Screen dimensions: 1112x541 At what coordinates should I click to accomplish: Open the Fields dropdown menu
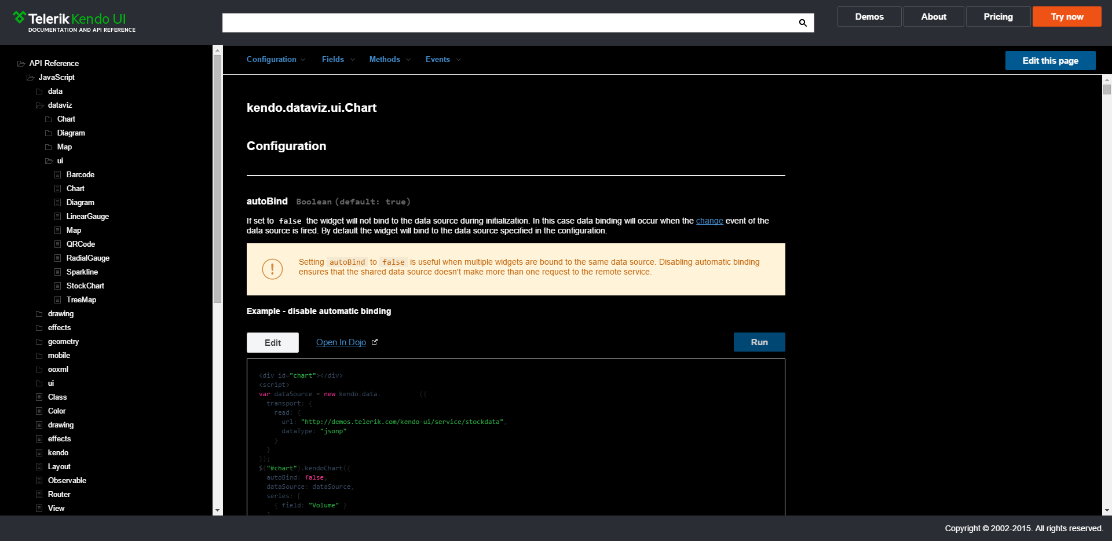338,60
